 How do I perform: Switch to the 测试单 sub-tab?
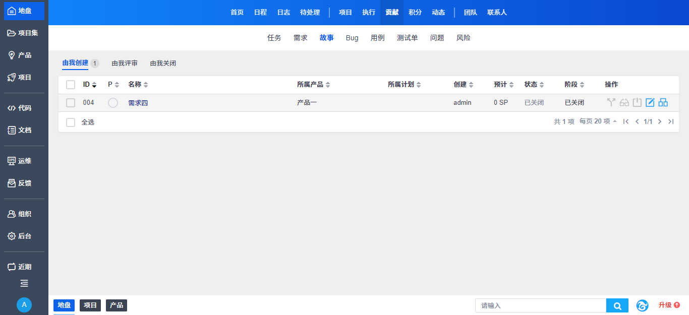pyautogui.click(x=408, y=38)
